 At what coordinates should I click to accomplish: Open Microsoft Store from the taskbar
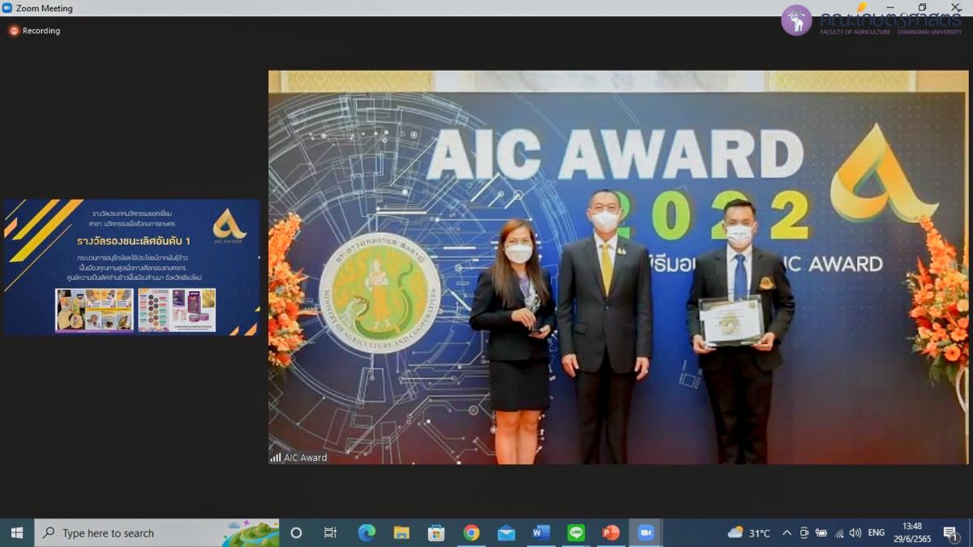point(436,533)
